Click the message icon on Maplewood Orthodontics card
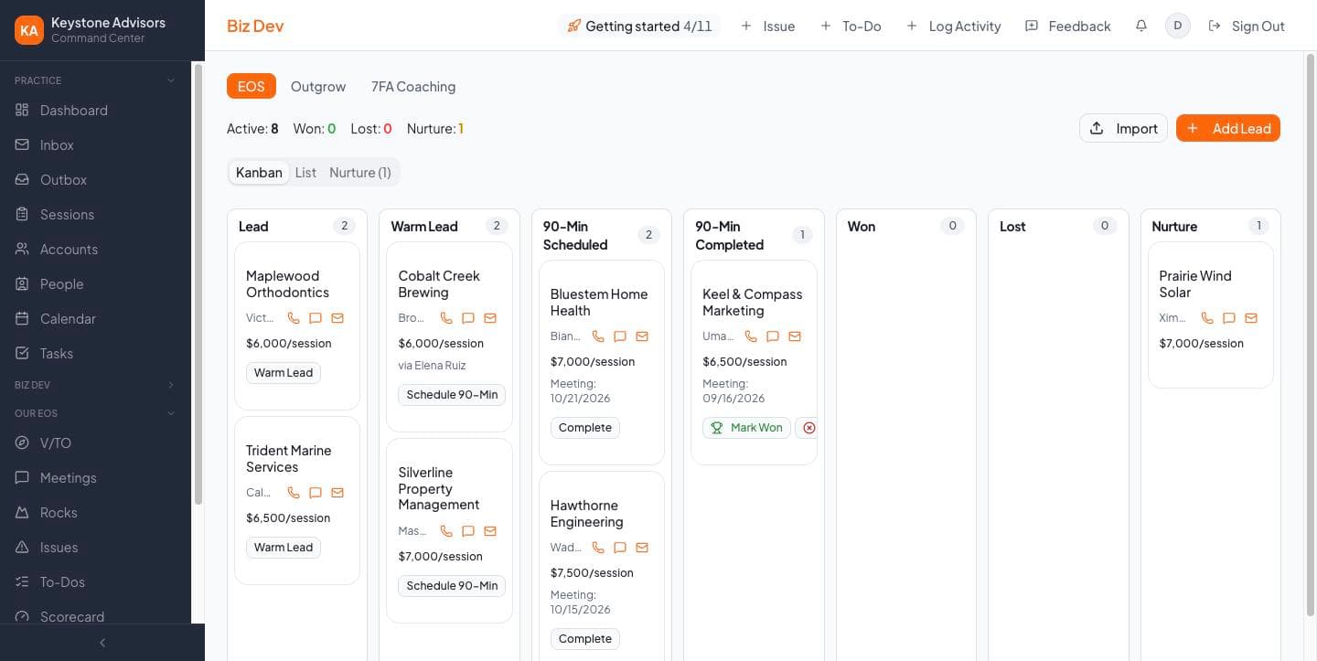 pos(316,318)
